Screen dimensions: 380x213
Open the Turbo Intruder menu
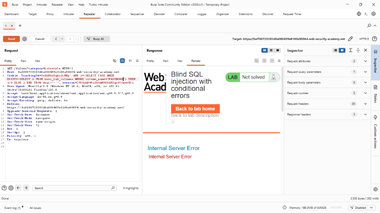coord(98,5)
